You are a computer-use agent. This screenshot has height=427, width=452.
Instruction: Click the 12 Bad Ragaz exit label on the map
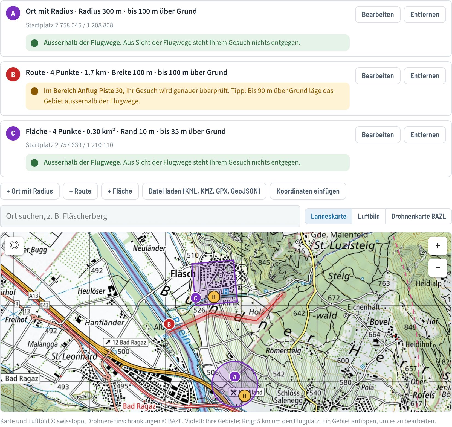(x=126, y=342)
